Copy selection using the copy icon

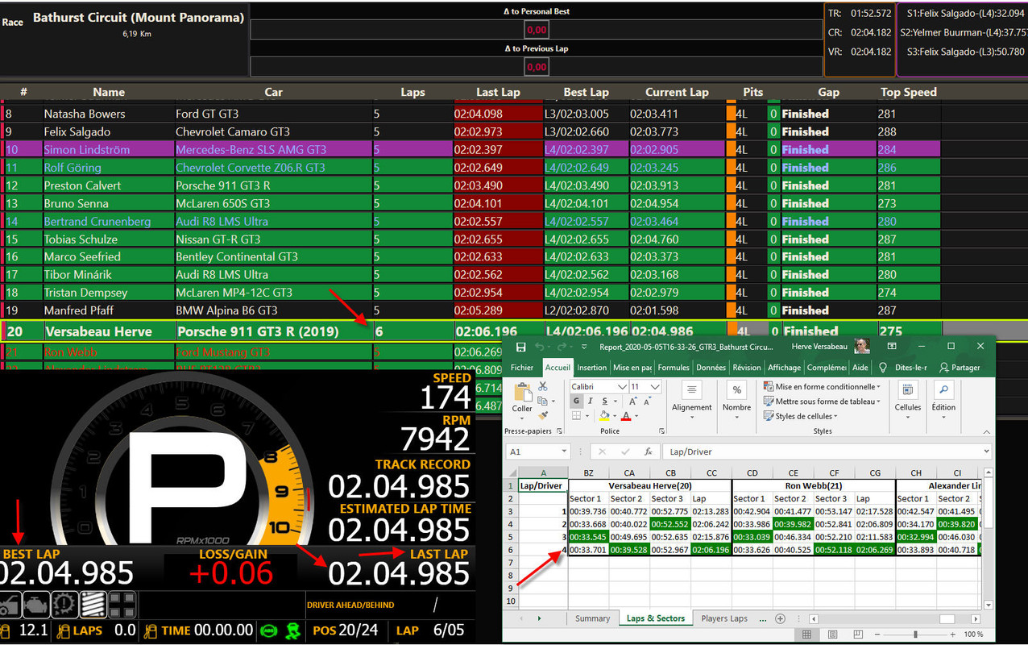[543, 401]
